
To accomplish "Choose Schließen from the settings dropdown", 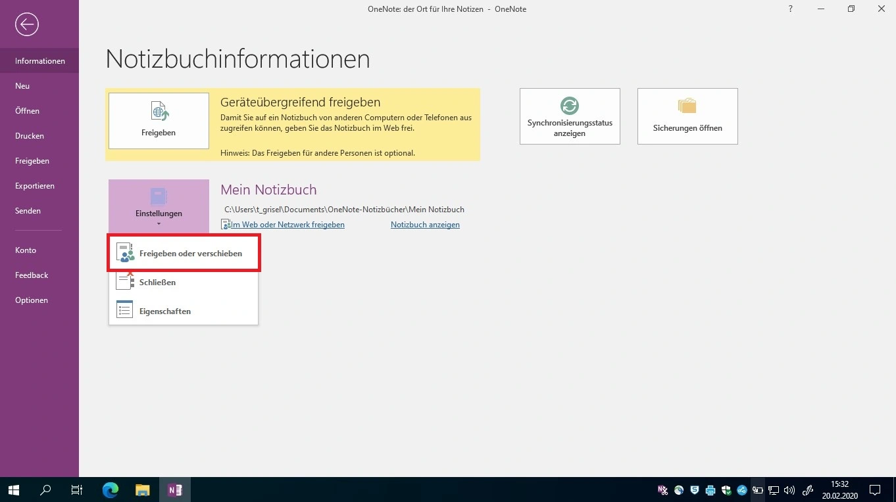I will coord(157,283).
